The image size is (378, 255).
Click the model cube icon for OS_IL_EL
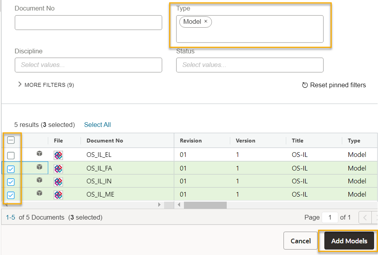(x=40, y=153)
